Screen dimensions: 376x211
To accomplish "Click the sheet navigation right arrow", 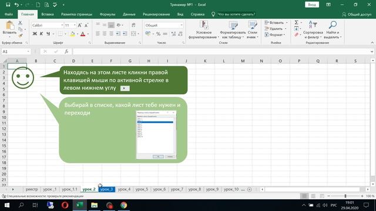I will pyautogui.click(x=13, y=189).
